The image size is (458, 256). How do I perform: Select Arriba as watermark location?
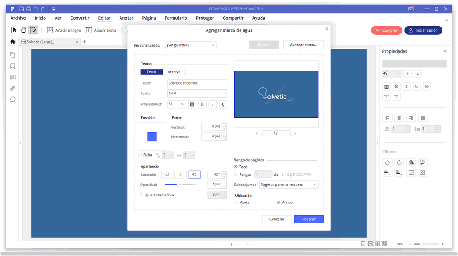pos(278,202)
